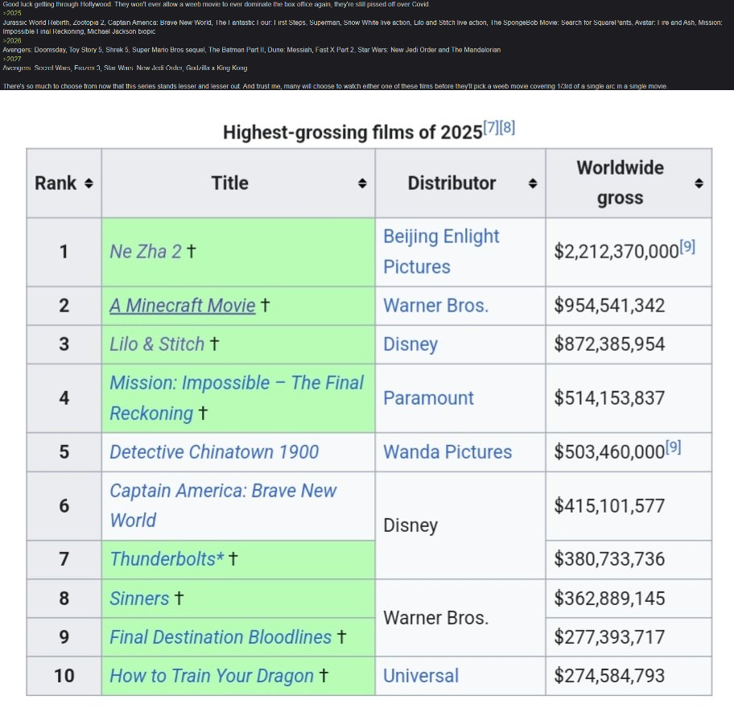The height and width of the screenshot is (725, 734).
Task: Click rank number 5 cell
Action: pyautogui.click(x=64, y=452)
